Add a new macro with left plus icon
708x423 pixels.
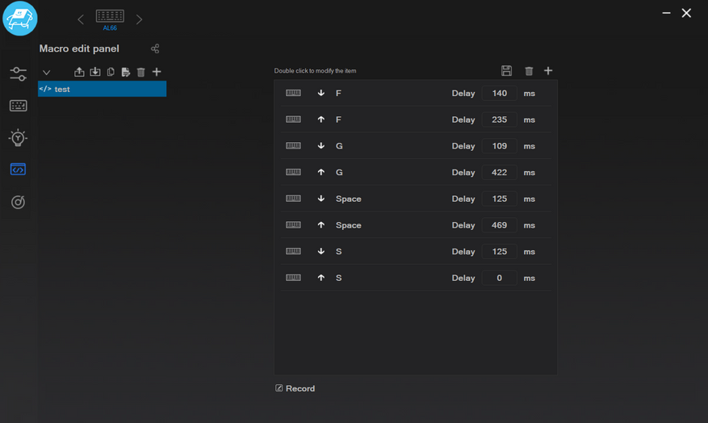click(x=157, y=72)
